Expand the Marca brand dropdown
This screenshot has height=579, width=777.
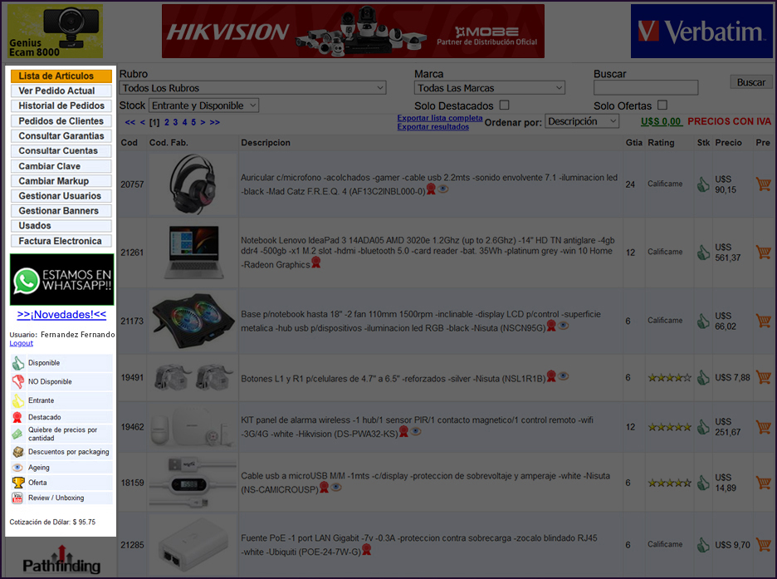(490, 88)
